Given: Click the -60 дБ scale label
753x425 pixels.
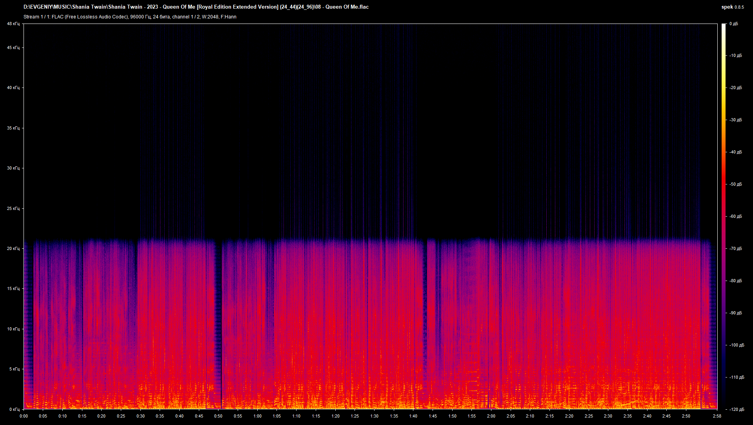Looking at the screenshot, I should point(735,216).
